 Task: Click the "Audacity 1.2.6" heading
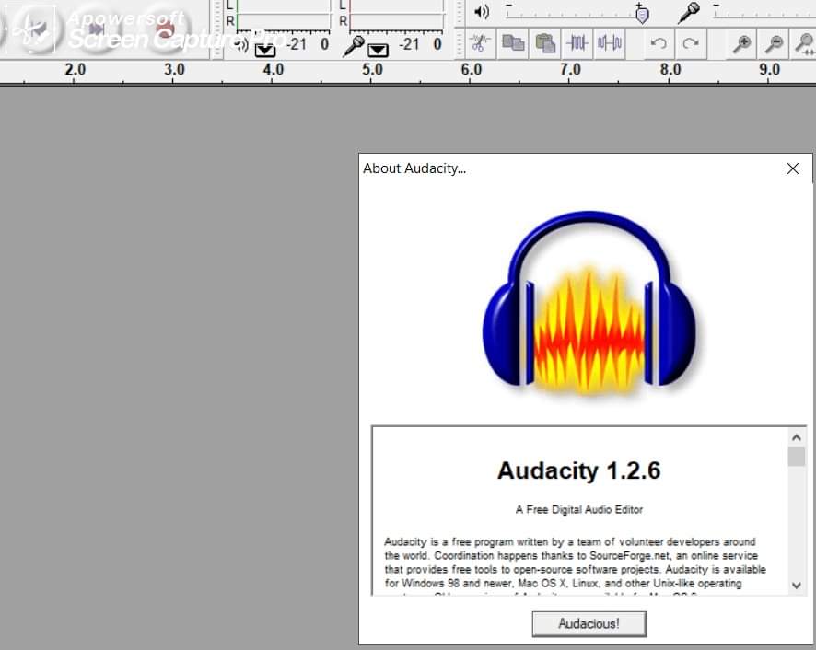click(579, 470)
